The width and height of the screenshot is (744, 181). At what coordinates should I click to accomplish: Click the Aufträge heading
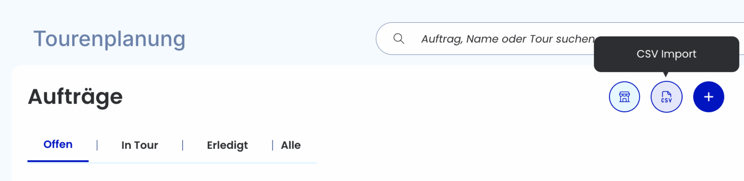(x=75, y=96)
